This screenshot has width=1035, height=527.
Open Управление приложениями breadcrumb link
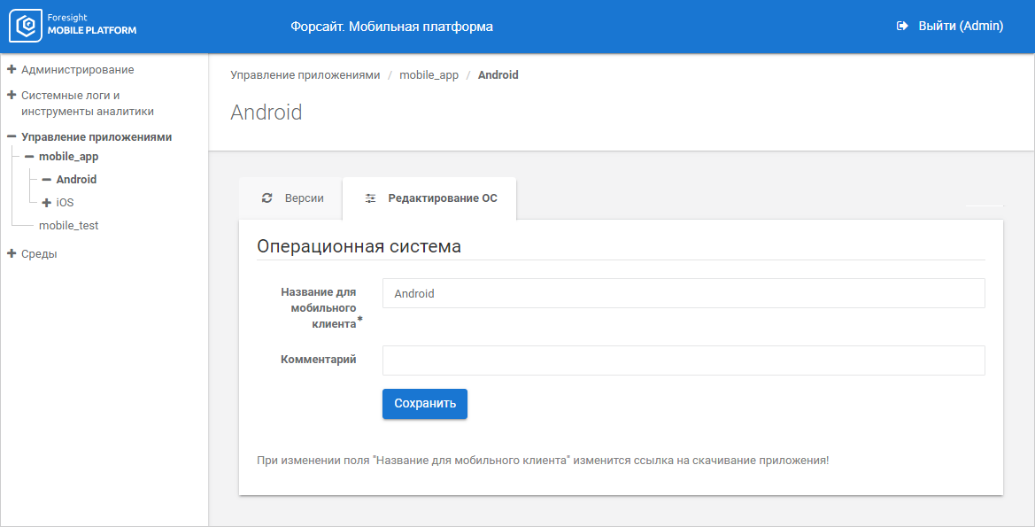(x=305, y=74)
